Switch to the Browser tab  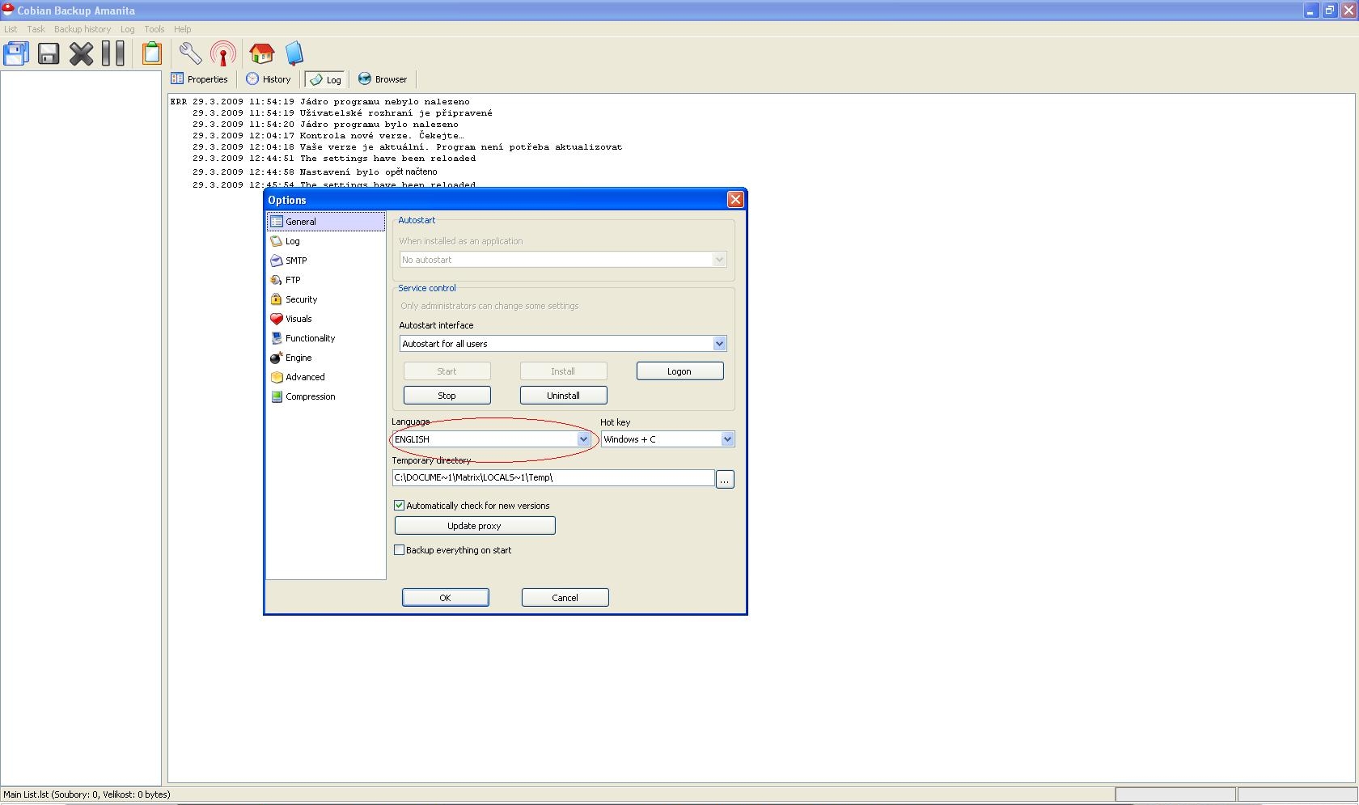383,79
